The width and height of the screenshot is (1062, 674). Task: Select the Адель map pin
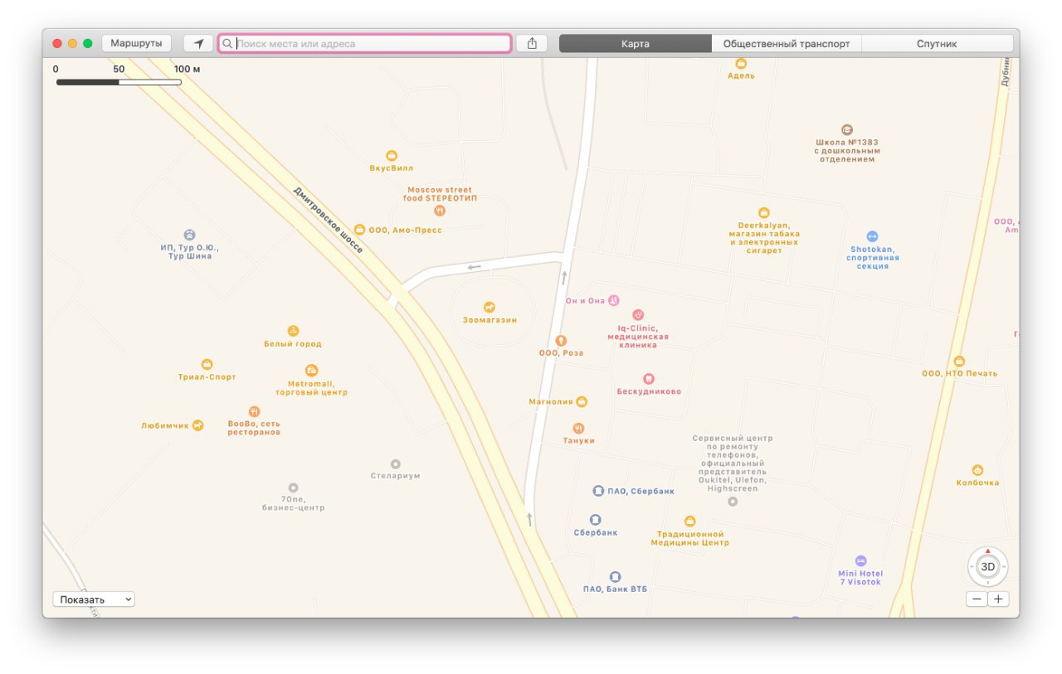(x=741, y=63)
